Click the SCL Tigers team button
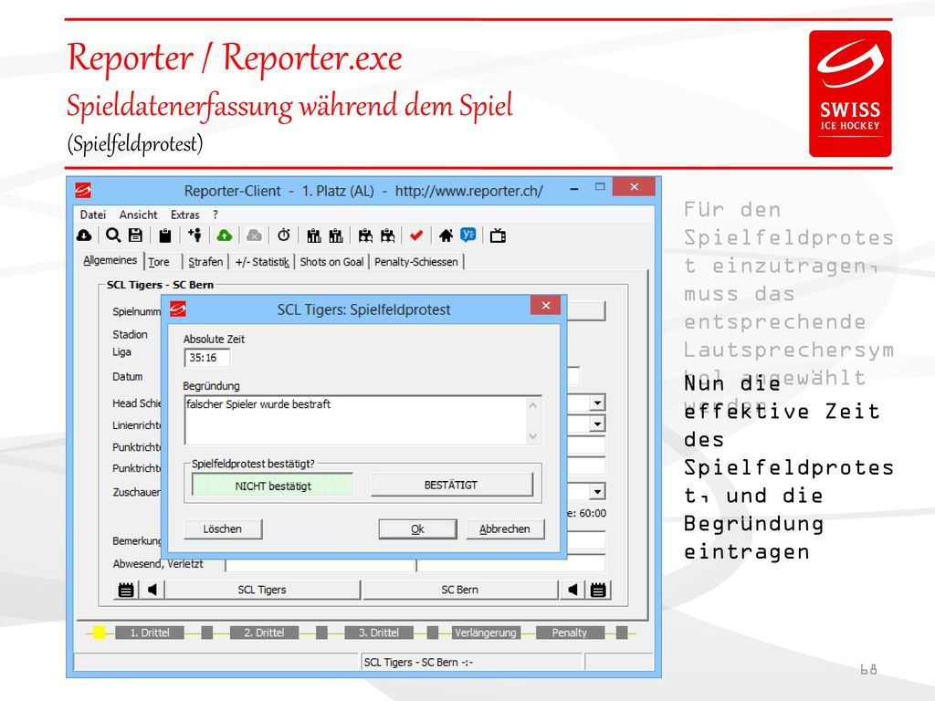 262,590
